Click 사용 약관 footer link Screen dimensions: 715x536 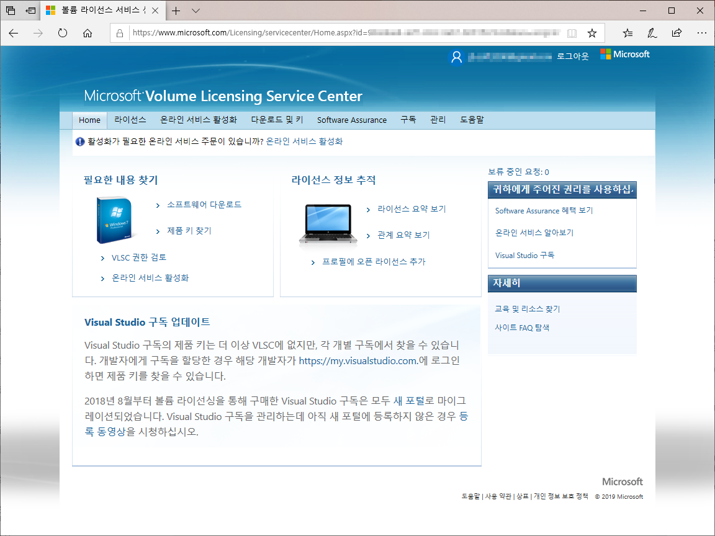pos(498,496)
